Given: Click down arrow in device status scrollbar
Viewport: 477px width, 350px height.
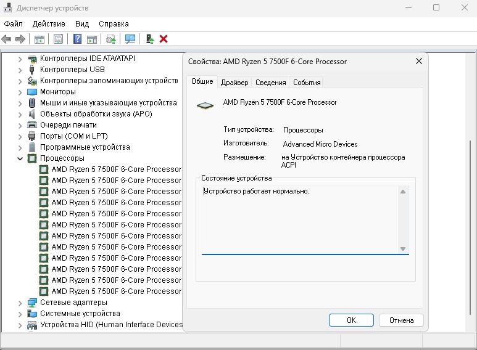Looking at the screenshot, I should (x=403, y=249).
